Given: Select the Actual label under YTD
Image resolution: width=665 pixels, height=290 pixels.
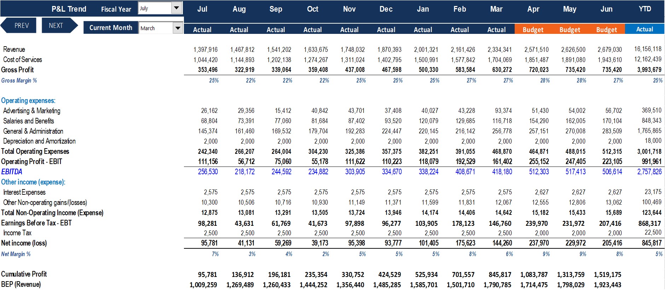Looking at the screenshot, I should click(645, 29).
